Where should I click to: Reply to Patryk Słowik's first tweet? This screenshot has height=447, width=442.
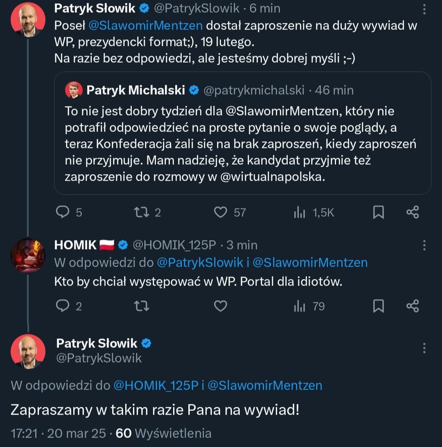tap(63, 212)
